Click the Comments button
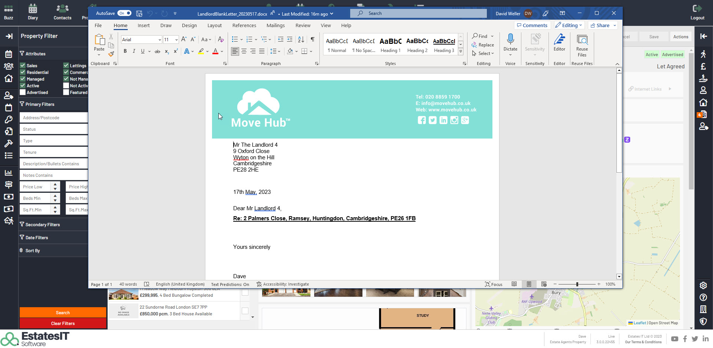The height and width of the screenshot is (348, 713). (532, 25)
